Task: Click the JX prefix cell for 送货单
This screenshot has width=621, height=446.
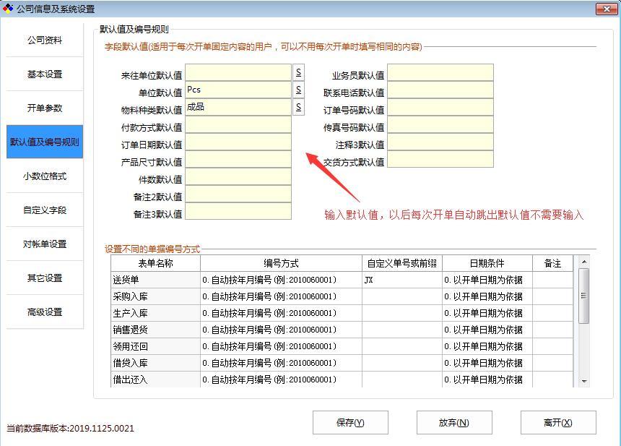Action: 402,280
